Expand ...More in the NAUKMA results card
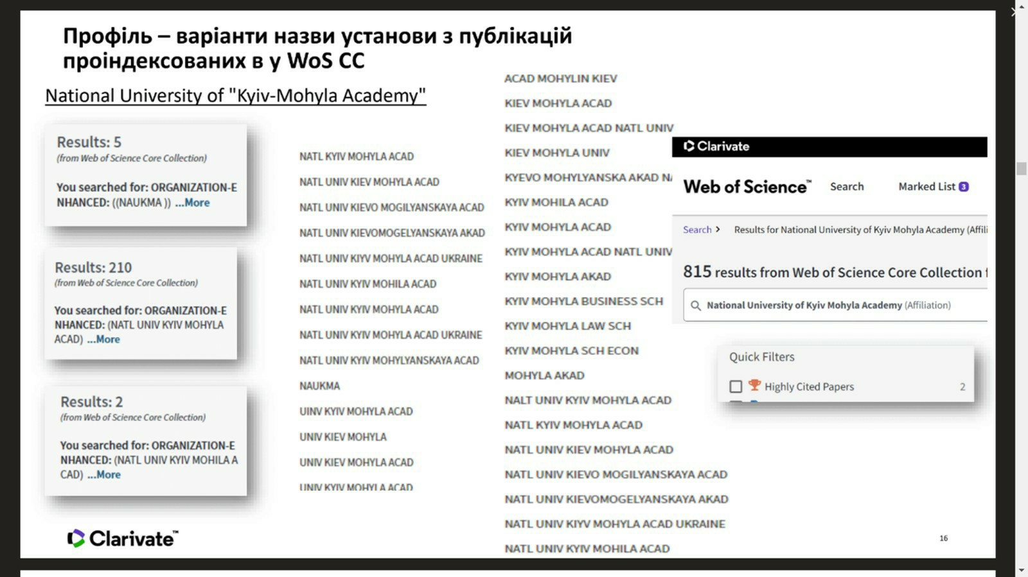1028x577 pixels. coord(192,203)
